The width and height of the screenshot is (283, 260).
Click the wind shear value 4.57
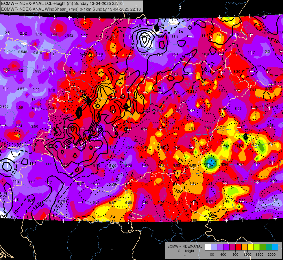(x=21, y=89)
